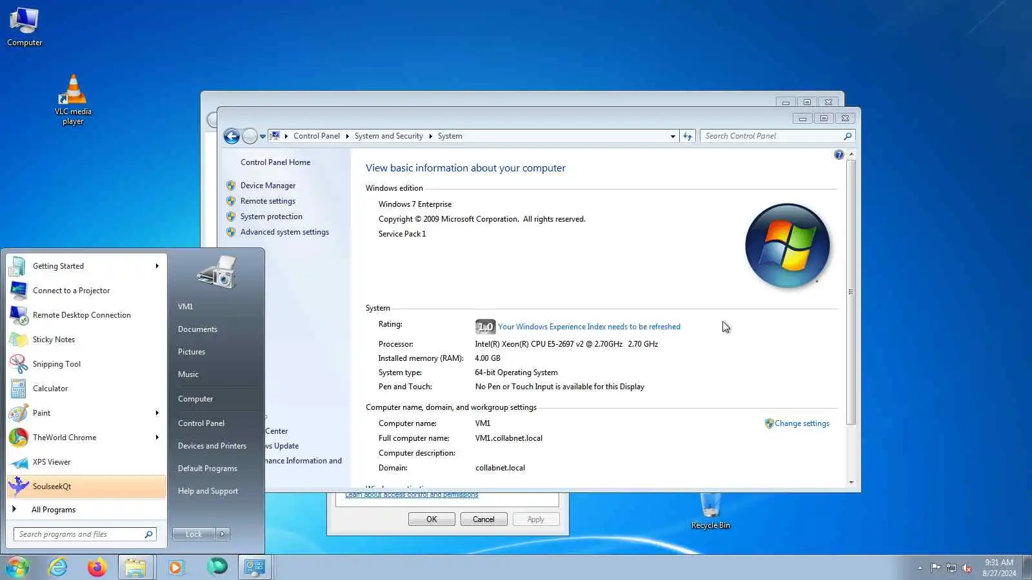This screenshot has width=1032, height=580.
Task: Click the Remote settings shield icon
Action: (x=231, y=201)
